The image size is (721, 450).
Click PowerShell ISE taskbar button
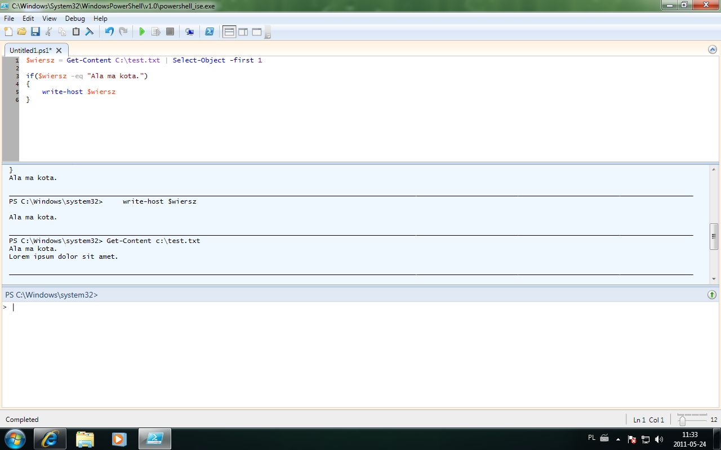[155, 439]
